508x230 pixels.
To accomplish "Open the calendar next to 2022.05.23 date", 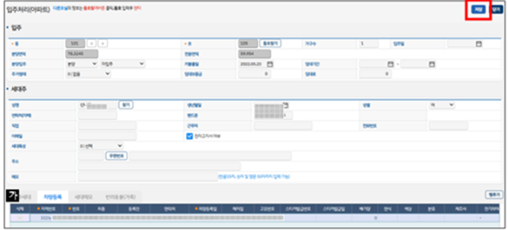I will click(270, 64).
